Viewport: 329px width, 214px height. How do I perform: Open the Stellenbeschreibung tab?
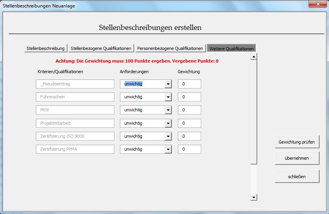coord(45,48)
